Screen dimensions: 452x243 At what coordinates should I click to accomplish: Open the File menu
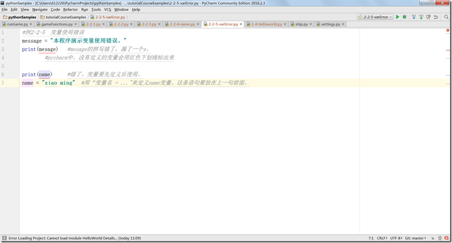pyautogui.click(x=5, y=10)
